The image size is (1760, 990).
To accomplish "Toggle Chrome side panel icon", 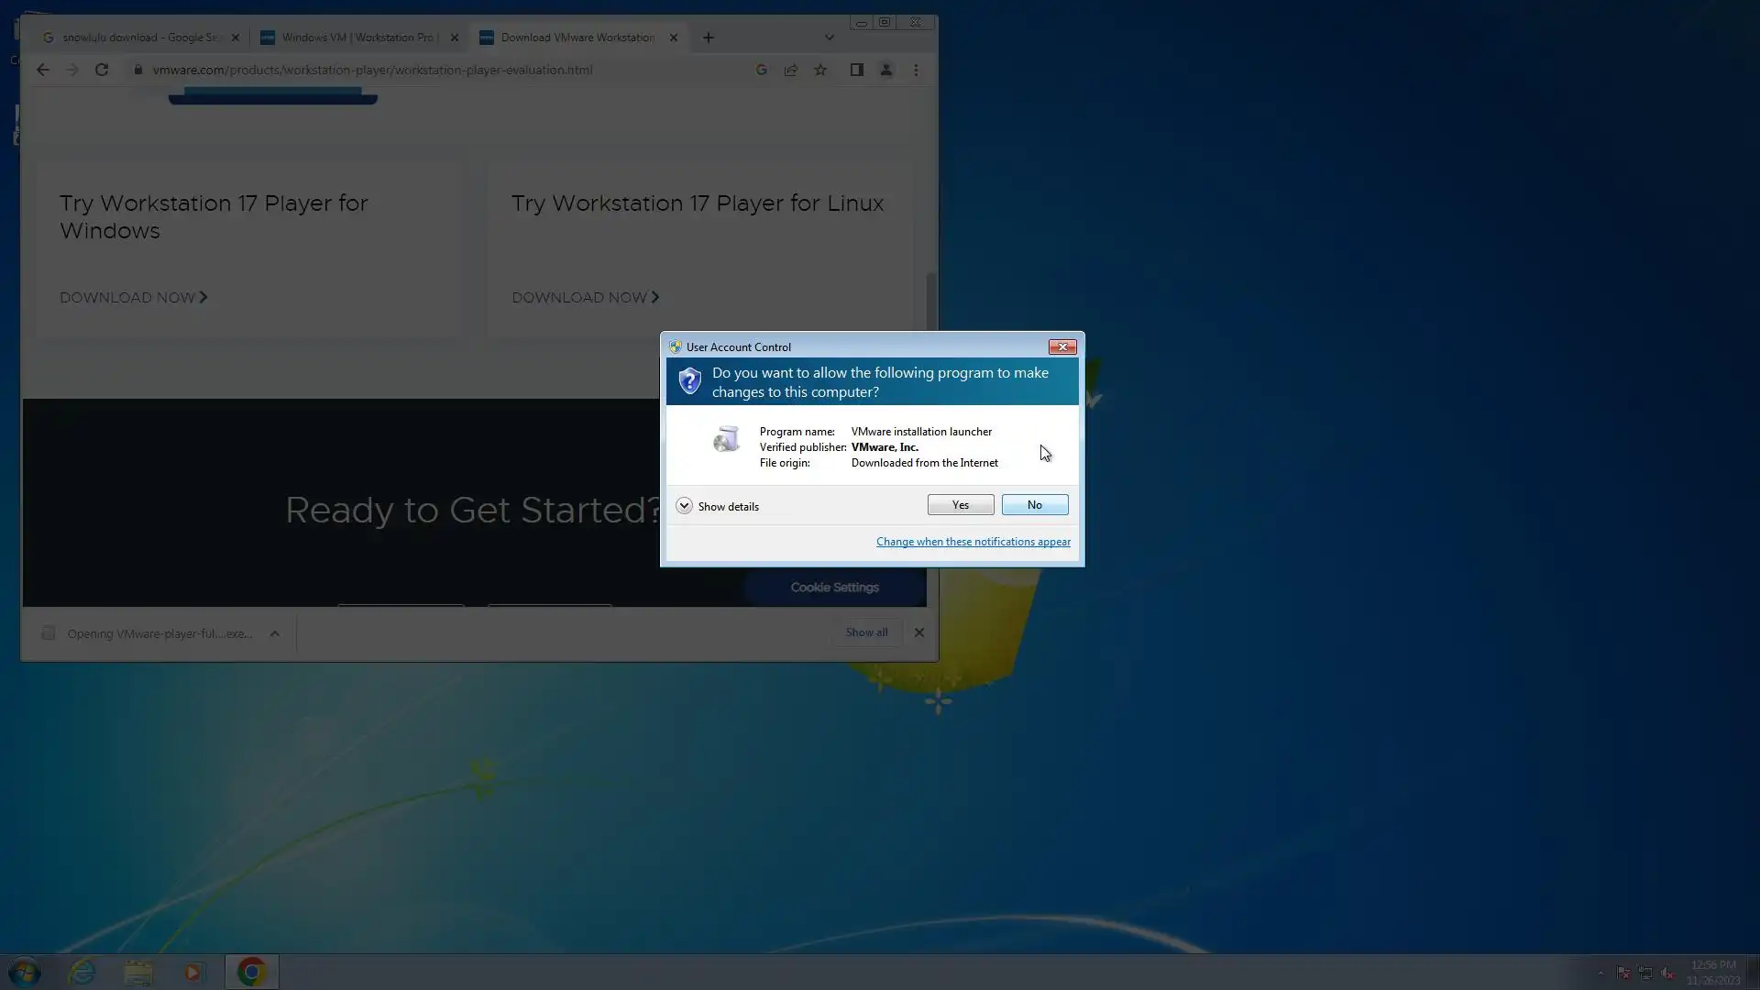I will [856, 70].
